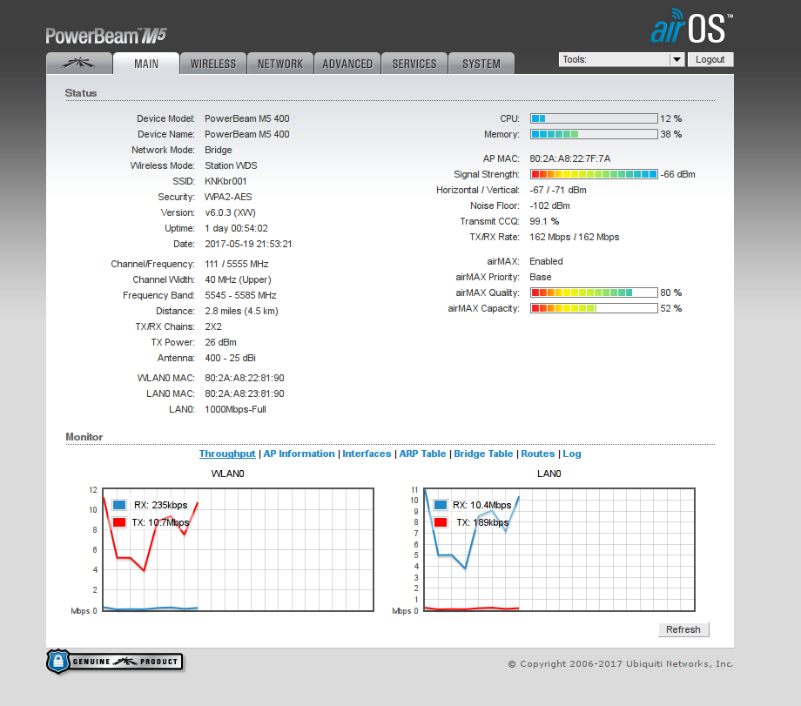Open the Throughput monitor link
The image size is (801, 706).
click(x=227, y=454)
